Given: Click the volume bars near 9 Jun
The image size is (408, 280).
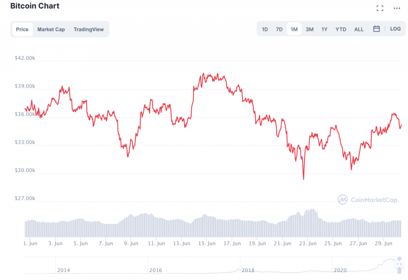Looking at the screenshot, I should 131,226.
